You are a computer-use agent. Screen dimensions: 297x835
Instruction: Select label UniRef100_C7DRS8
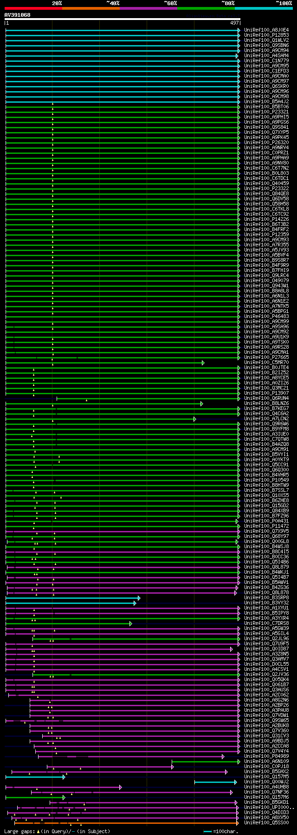[x=266, y=623]
